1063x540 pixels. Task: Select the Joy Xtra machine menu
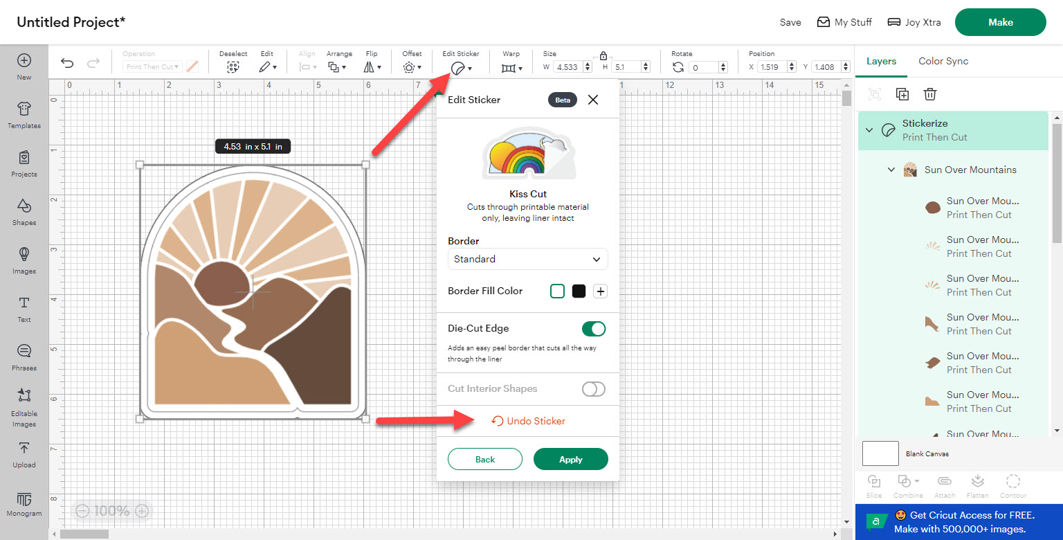(914, 22)
